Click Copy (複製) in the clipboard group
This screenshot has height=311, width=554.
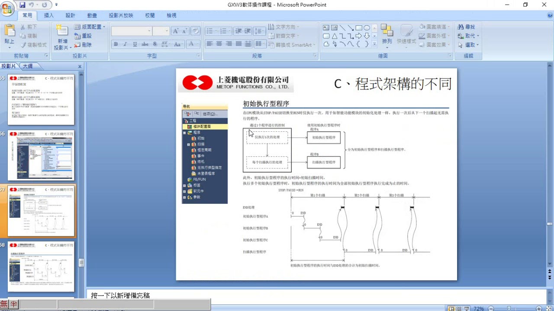28,36
